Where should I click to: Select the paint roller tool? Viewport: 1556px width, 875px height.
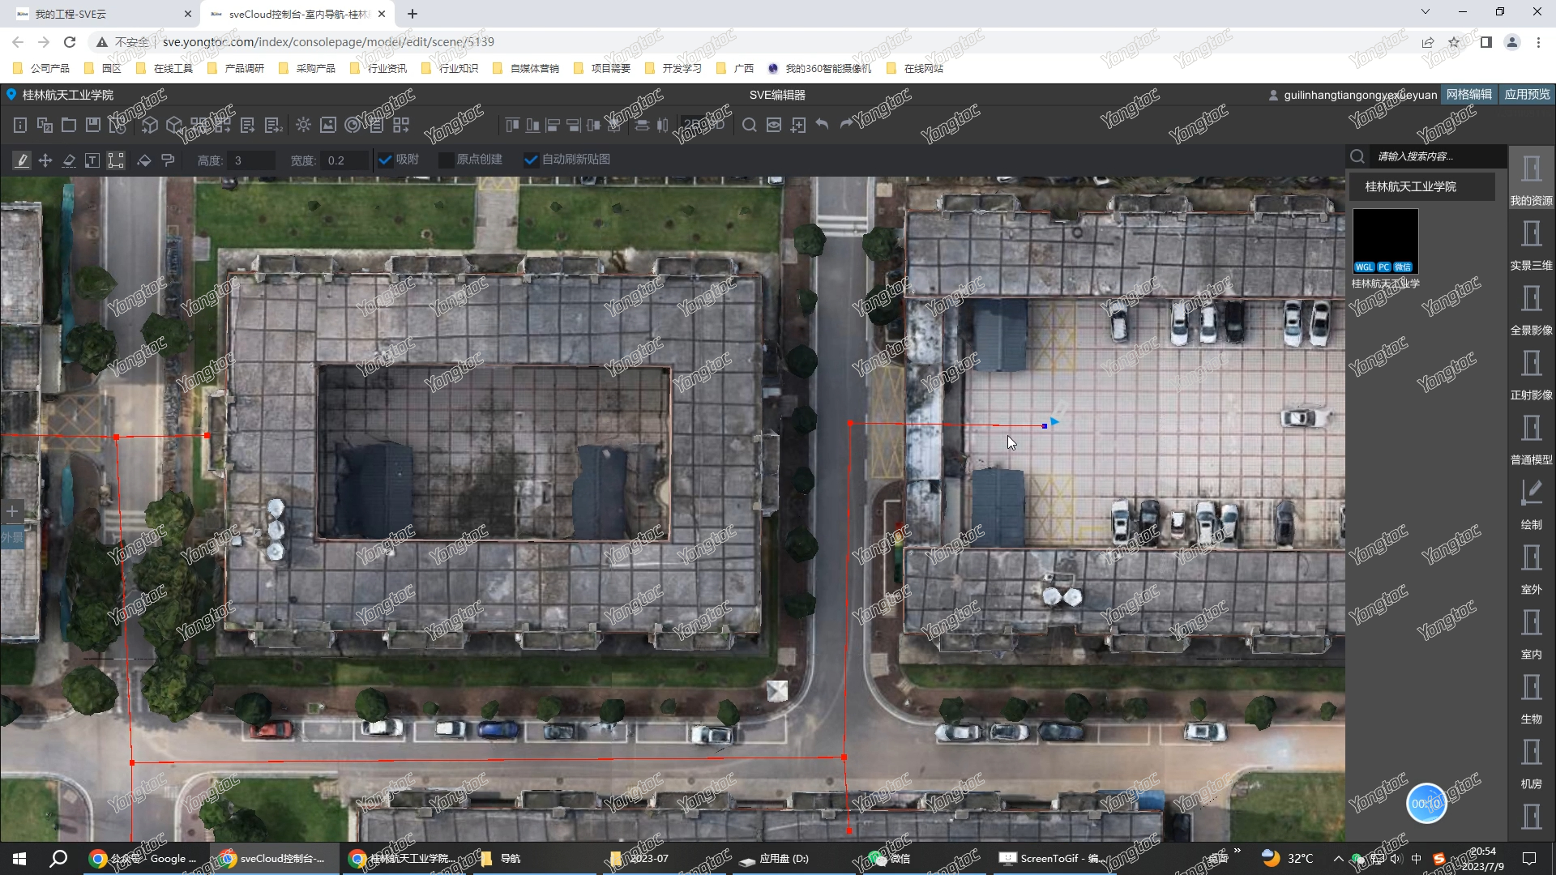click(x=168, y=160)
